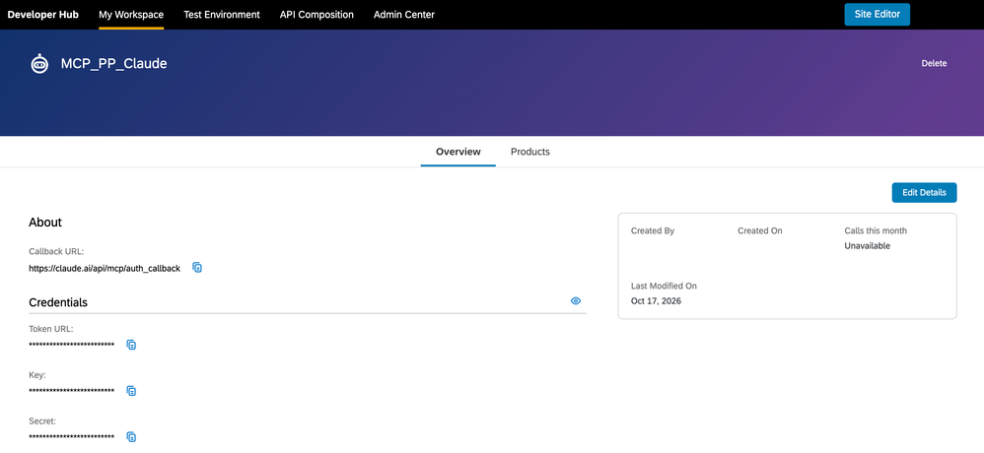Viewport: 984px width, 453px height.
Task: Click the Key: label
Action: [37, 374]
